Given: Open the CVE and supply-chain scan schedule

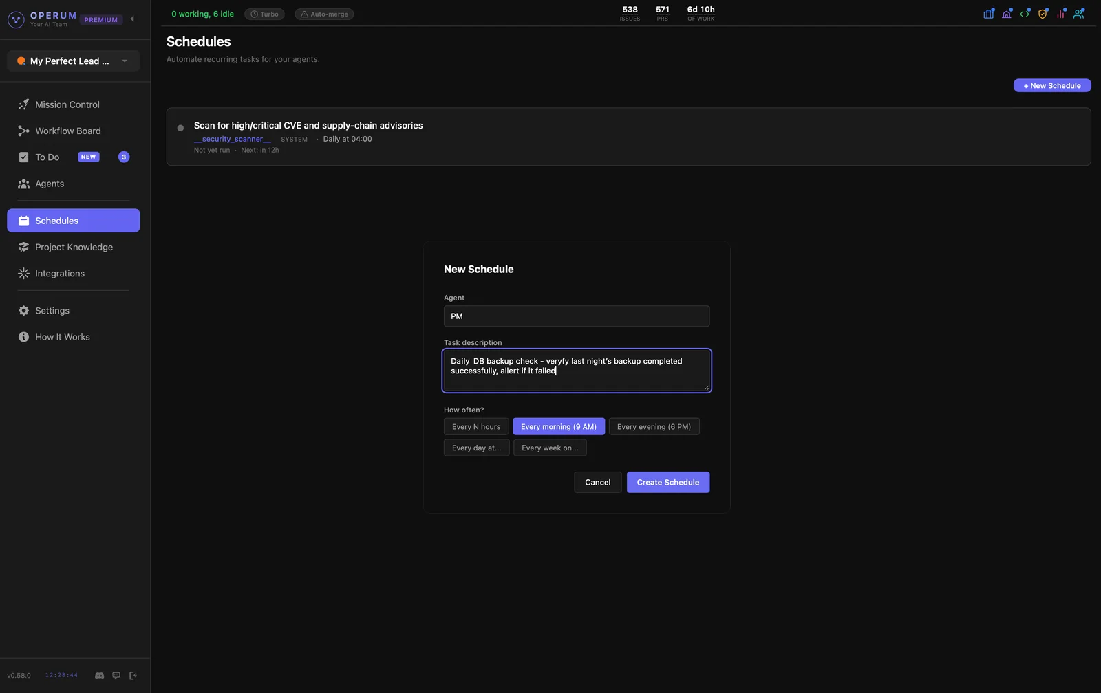Looking at the screenshot, I should [x=628, y=137].
